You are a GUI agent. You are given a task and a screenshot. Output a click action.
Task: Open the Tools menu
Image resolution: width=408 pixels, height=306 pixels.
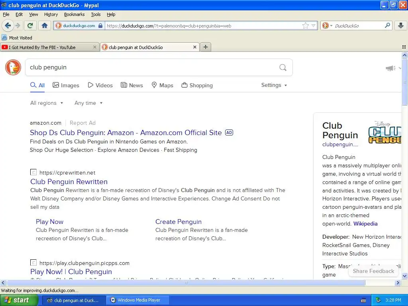(x=96, y=14)
